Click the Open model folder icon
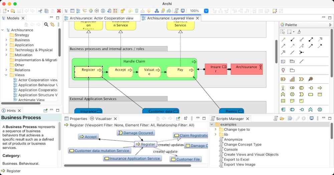This screenshot has width=334, height=175. (13, 11)
